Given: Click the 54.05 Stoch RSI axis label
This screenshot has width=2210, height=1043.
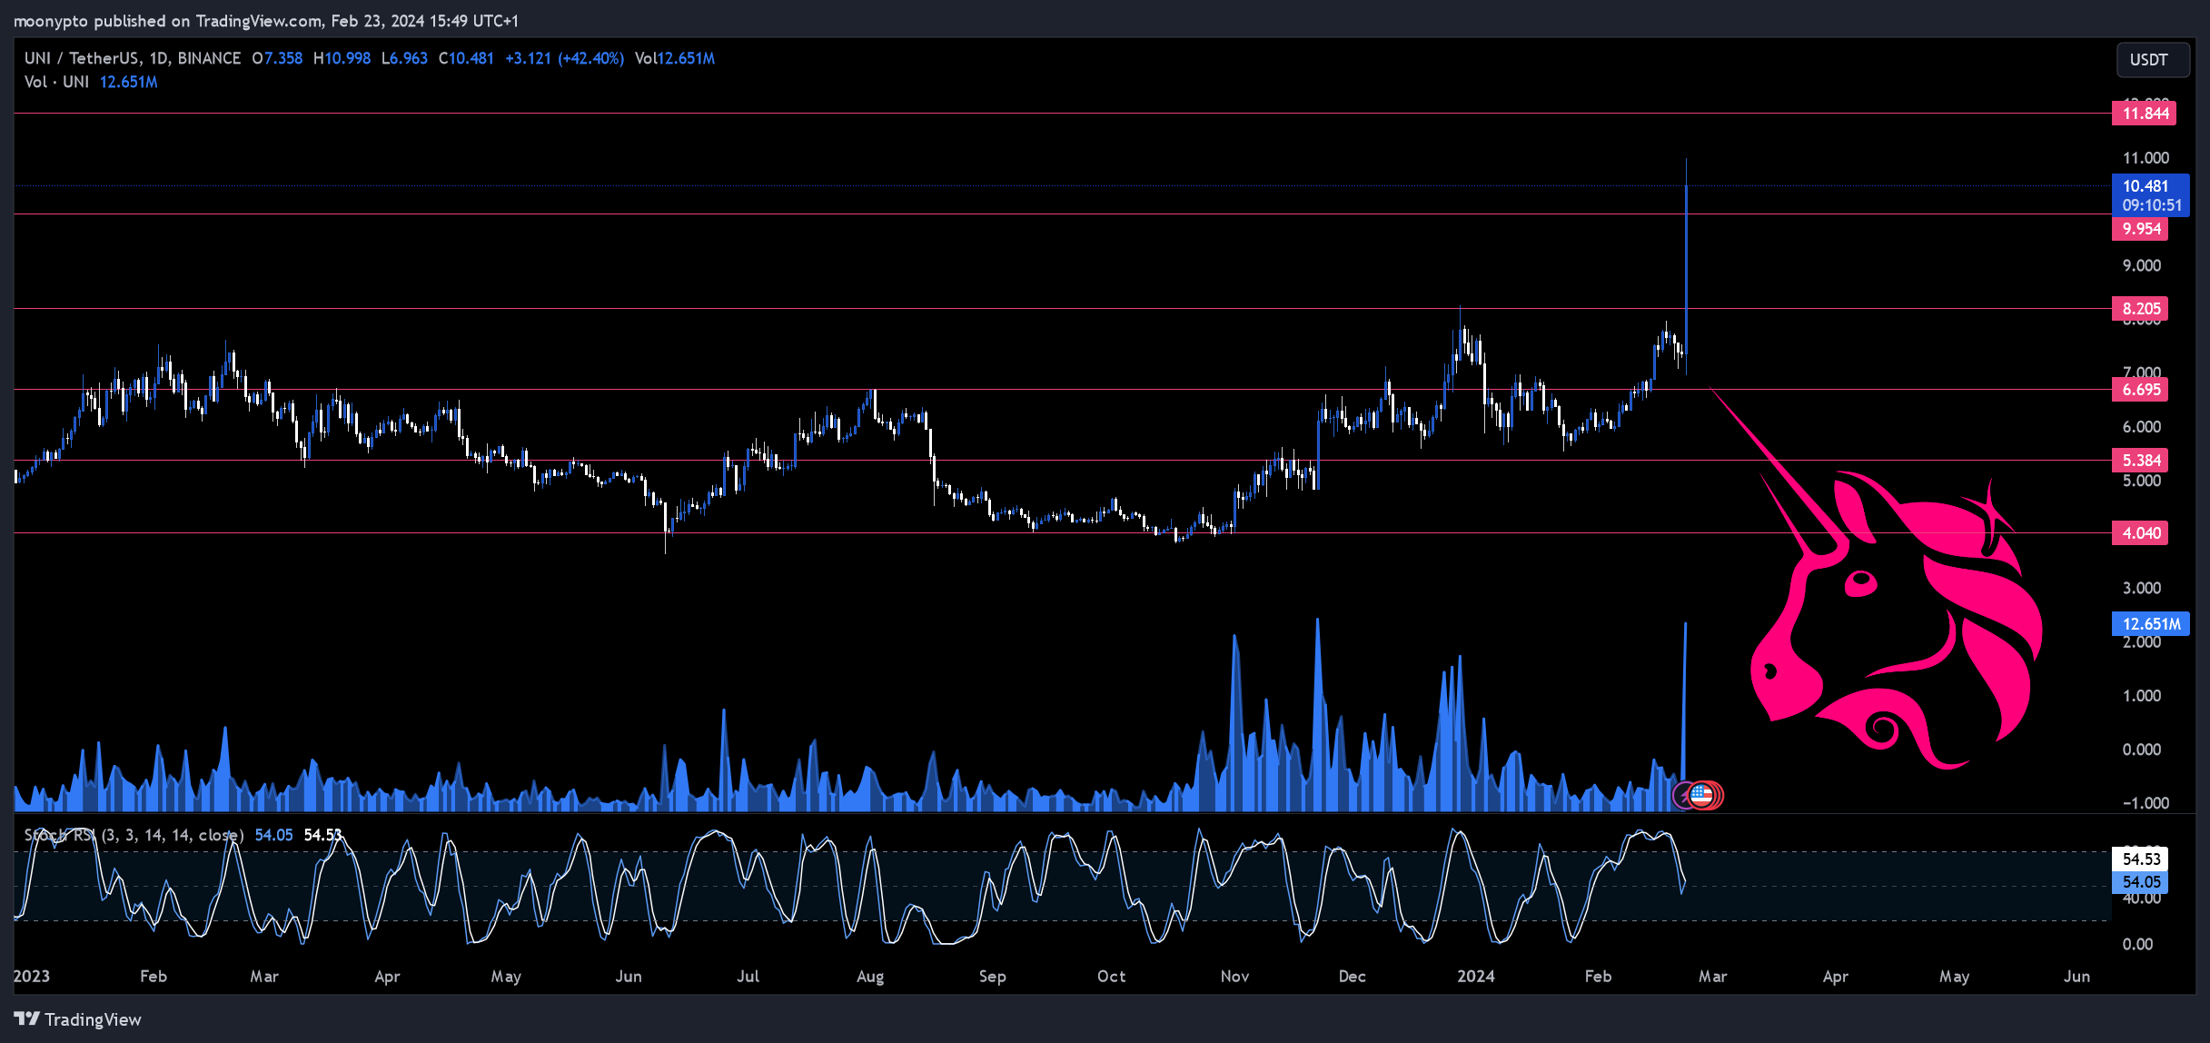Looking at the screenshot, I should (x=2140, y=882).
